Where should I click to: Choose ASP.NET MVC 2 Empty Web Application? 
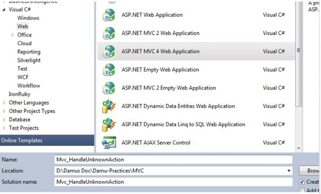(x=169, y=88)
